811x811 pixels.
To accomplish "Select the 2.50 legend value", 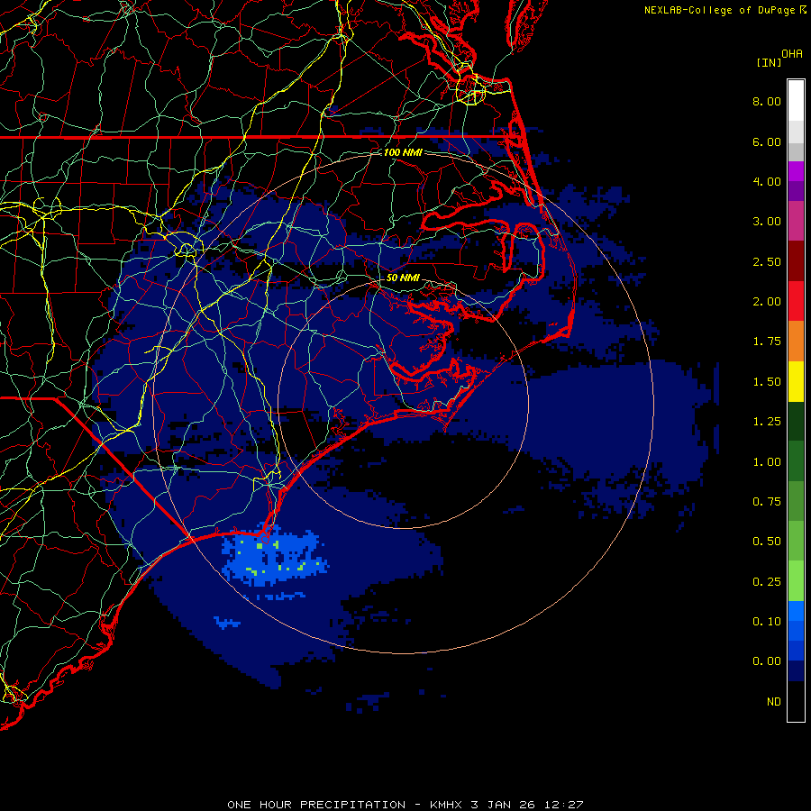I will [767, 261].
